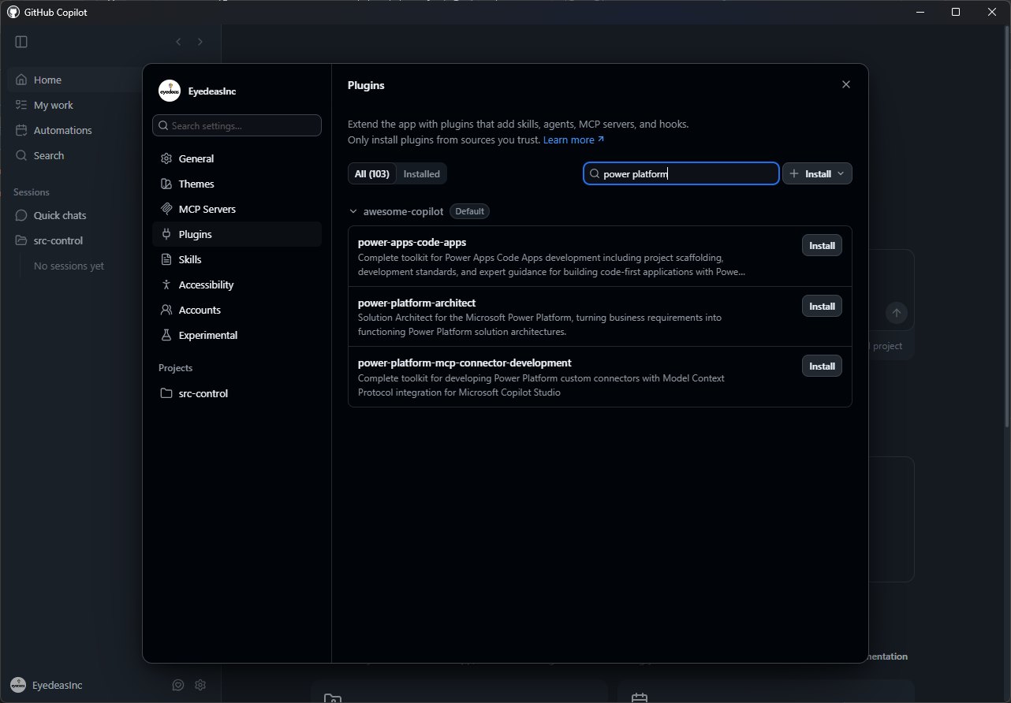Focus the Search settings field
Screen dimensions: 1011x703
click(237, 125)
